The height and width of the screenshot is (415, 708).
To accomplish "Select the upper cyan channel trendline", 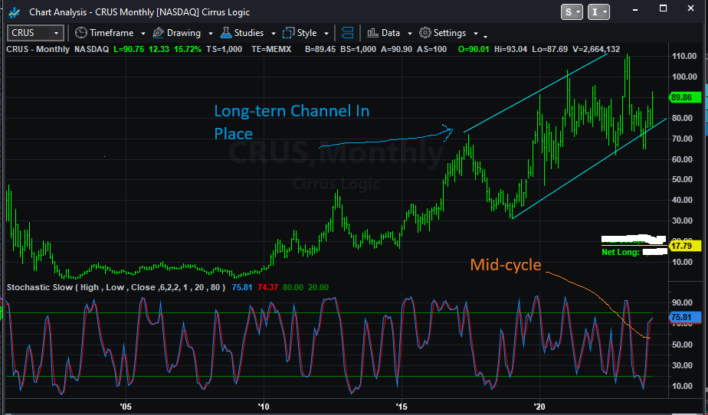I will point(536,93).
